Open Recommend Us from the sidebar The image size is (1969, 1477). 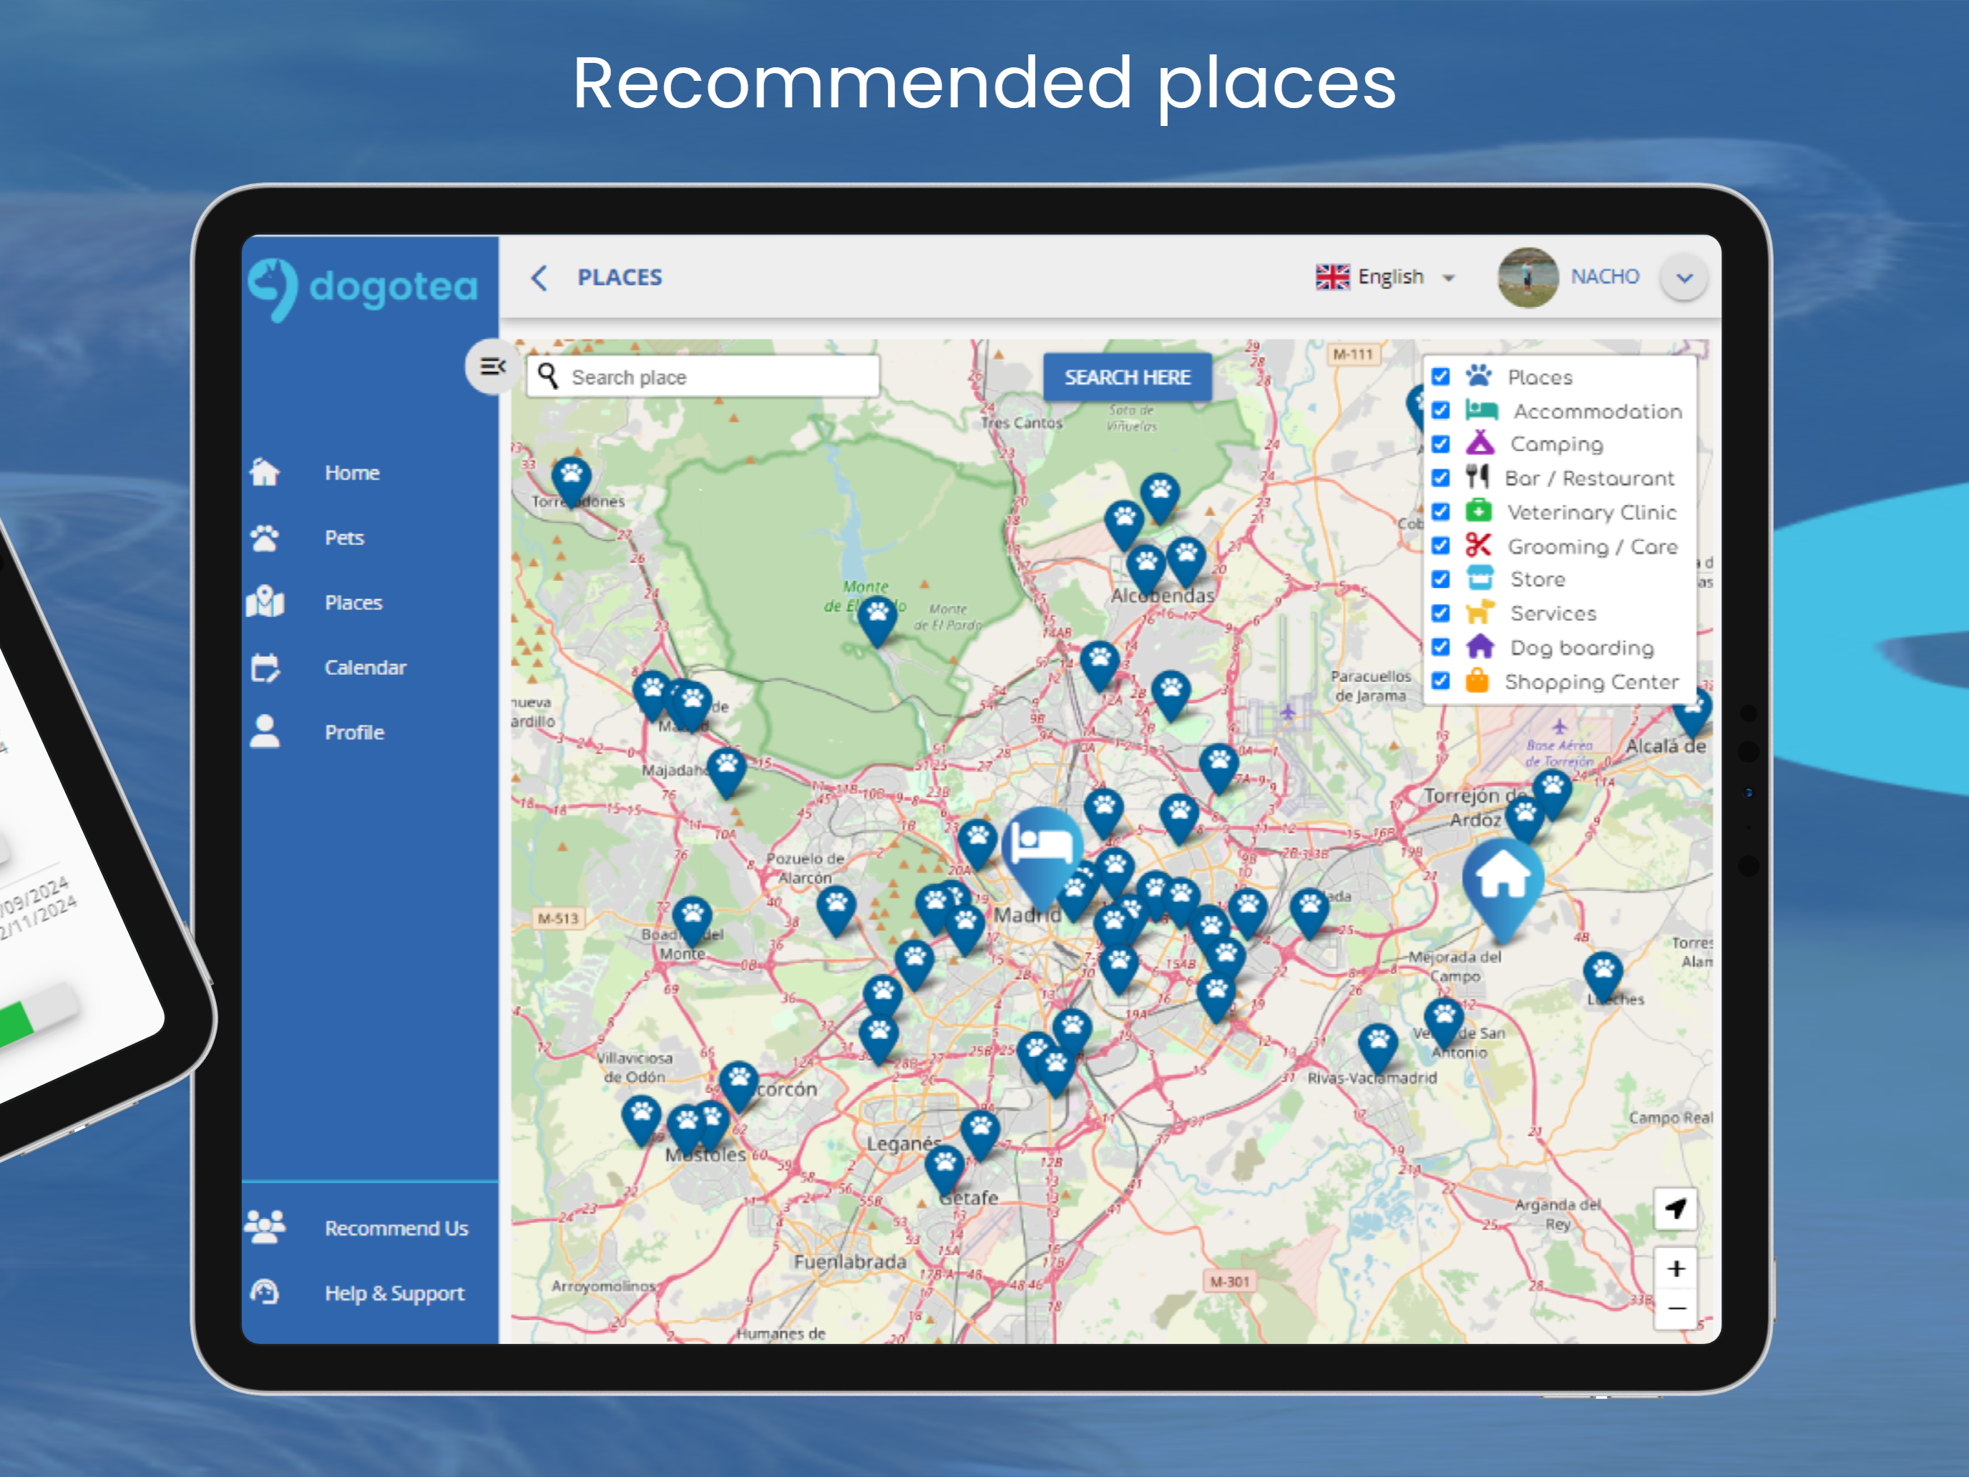click(x=396, y=1229)
